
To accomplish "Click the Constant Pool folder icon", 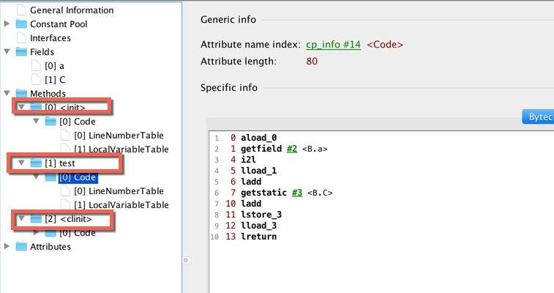I will 21,24.
